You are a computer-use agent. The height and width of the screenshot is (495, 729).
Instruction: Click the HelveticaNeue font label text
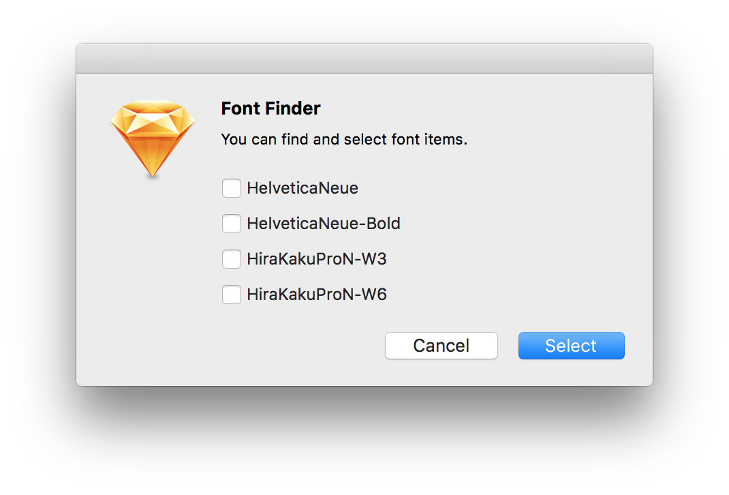pos(302,187)
